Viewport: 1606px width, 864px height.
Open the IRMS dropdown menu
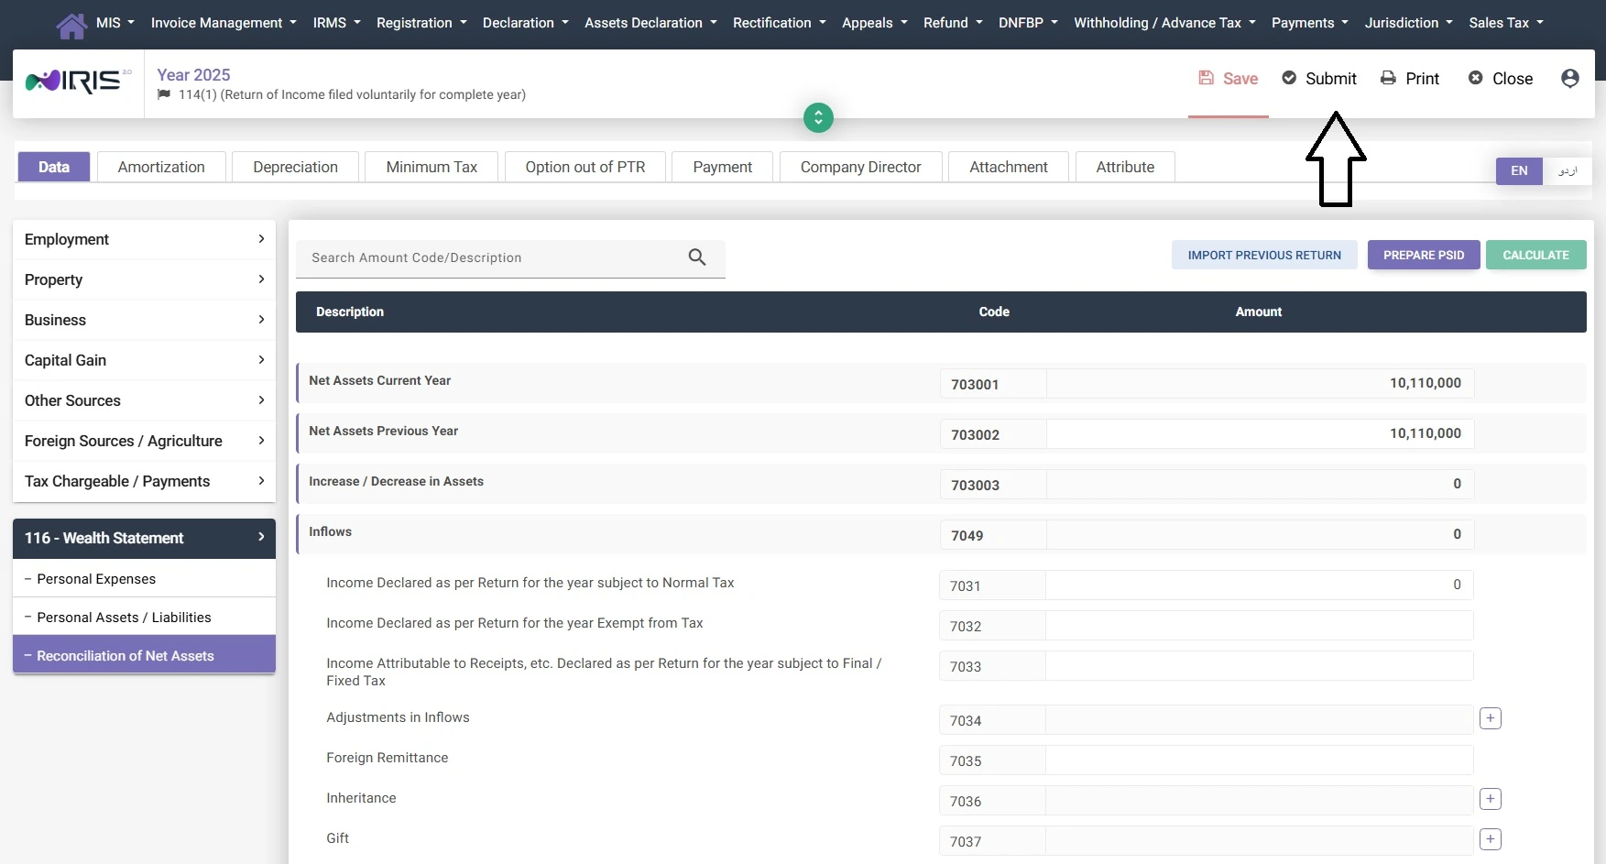point(336,23)
